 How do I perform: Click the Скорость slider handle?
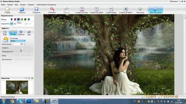tap(22, 48)
